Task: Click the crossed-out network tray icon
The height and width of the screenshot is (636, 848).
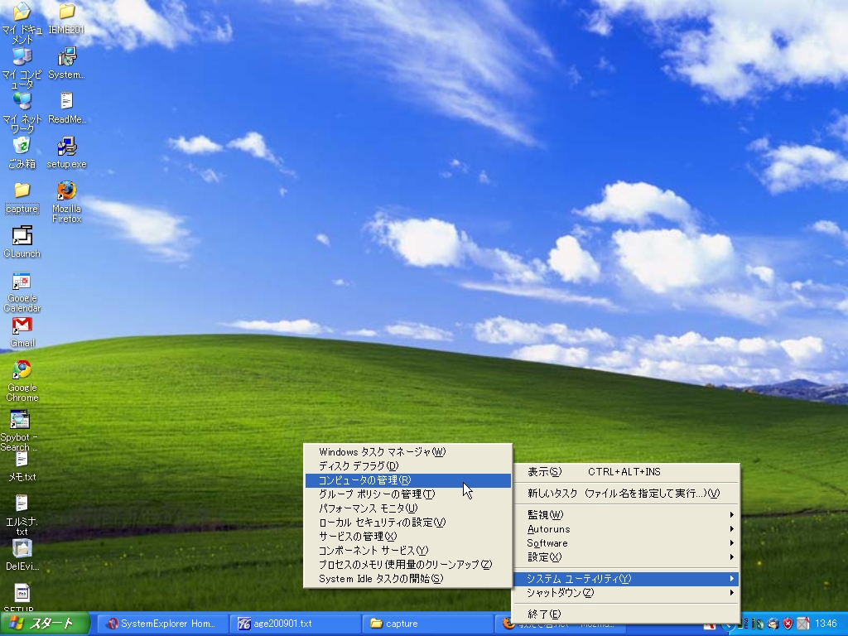Action: [803, 624]
